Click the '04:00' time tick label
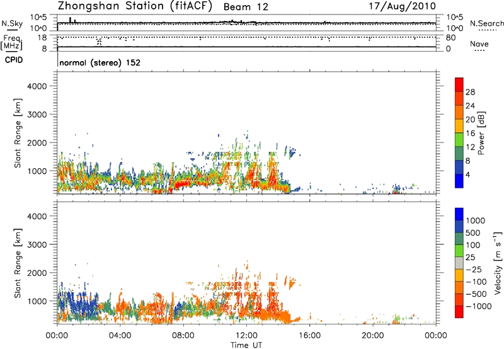Image resolution: width=504 pixels, height=349 pixels. pos(120,336)
